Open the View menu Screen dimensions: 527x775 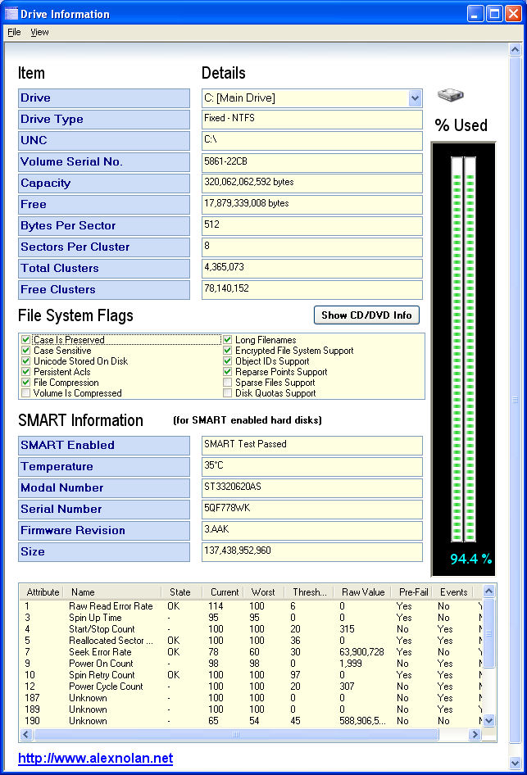(x=39, y=32)
